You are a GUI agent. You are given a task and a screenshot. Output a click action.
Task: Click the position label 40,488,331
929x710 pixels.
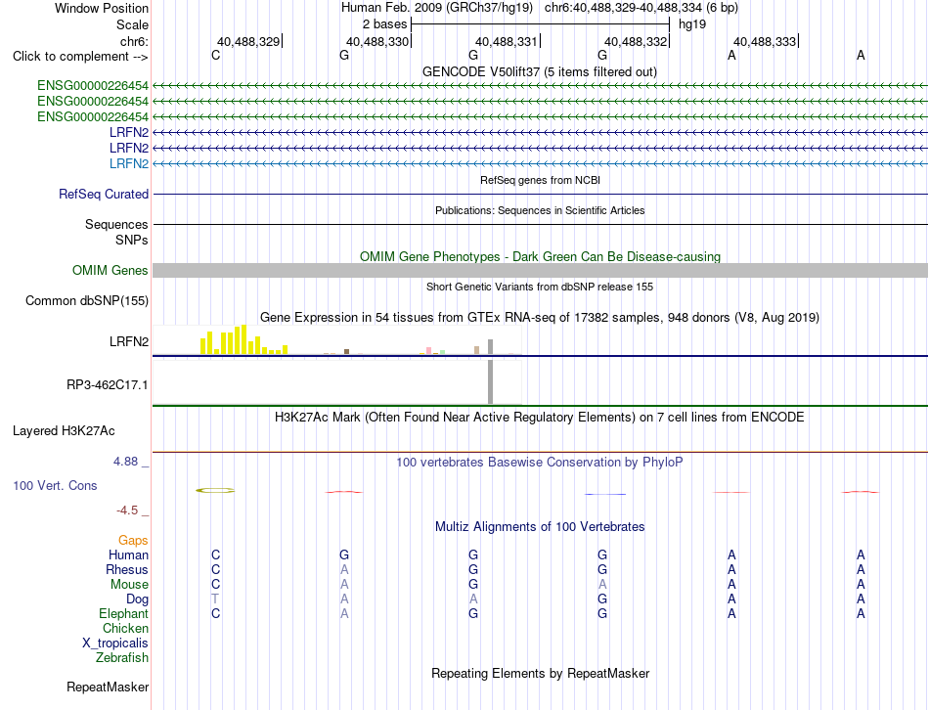pyautogui.click(x=507, y=41)
